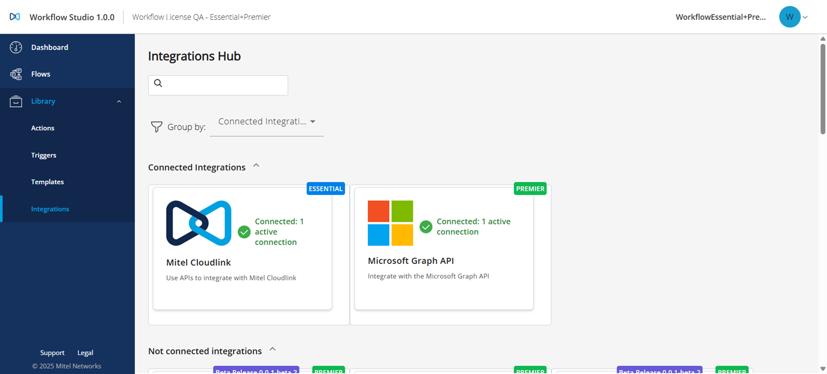This screenshot has width=827, height=374.
Task: Click the magnifying glass search icon
Action: pyautogui.click(x=158, y=83)
